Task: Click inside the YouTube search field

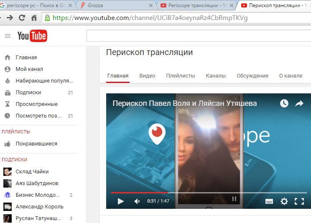Action: tap(199, 36)
